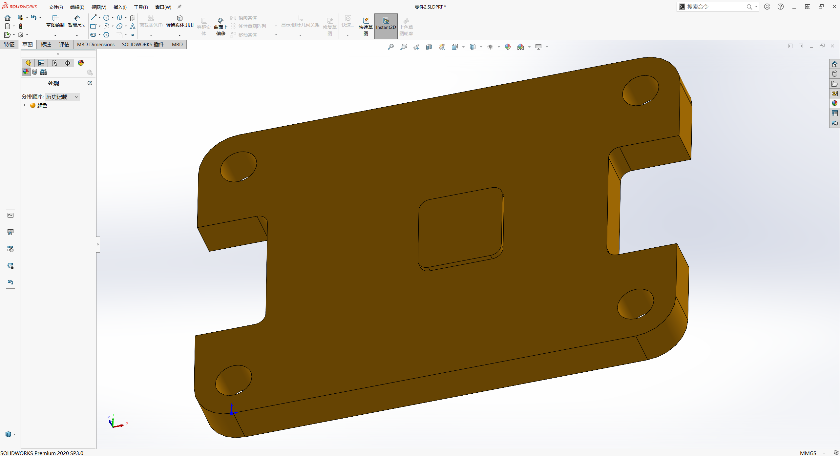Switch to the 评估 ribbon tab

(64, 45)
